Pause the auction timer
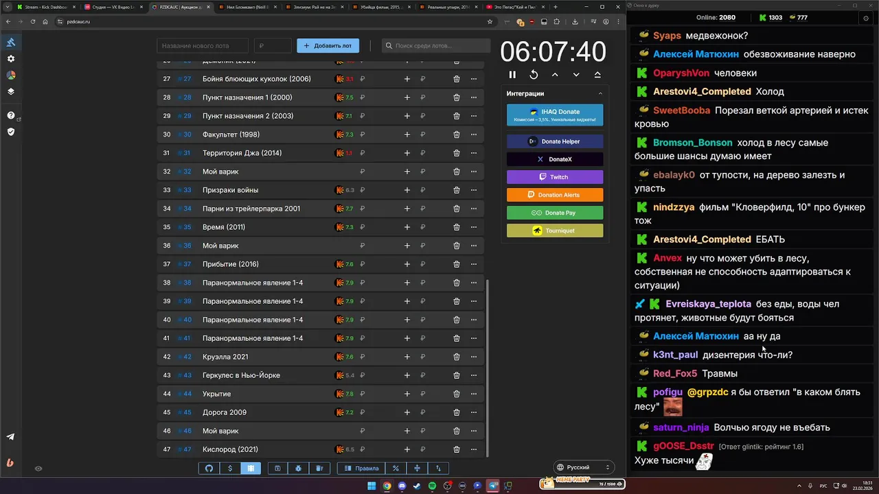879x494 pixels. tap(512, 75)
